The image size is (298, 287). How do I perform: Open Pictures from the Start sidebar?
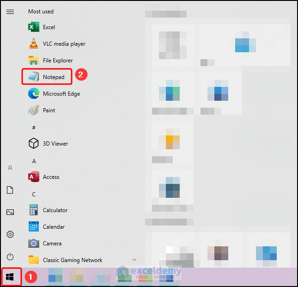point(10,212)
